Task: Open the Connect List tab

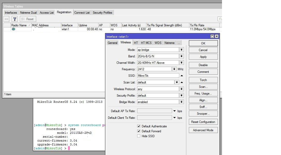Action: (82, 12)
